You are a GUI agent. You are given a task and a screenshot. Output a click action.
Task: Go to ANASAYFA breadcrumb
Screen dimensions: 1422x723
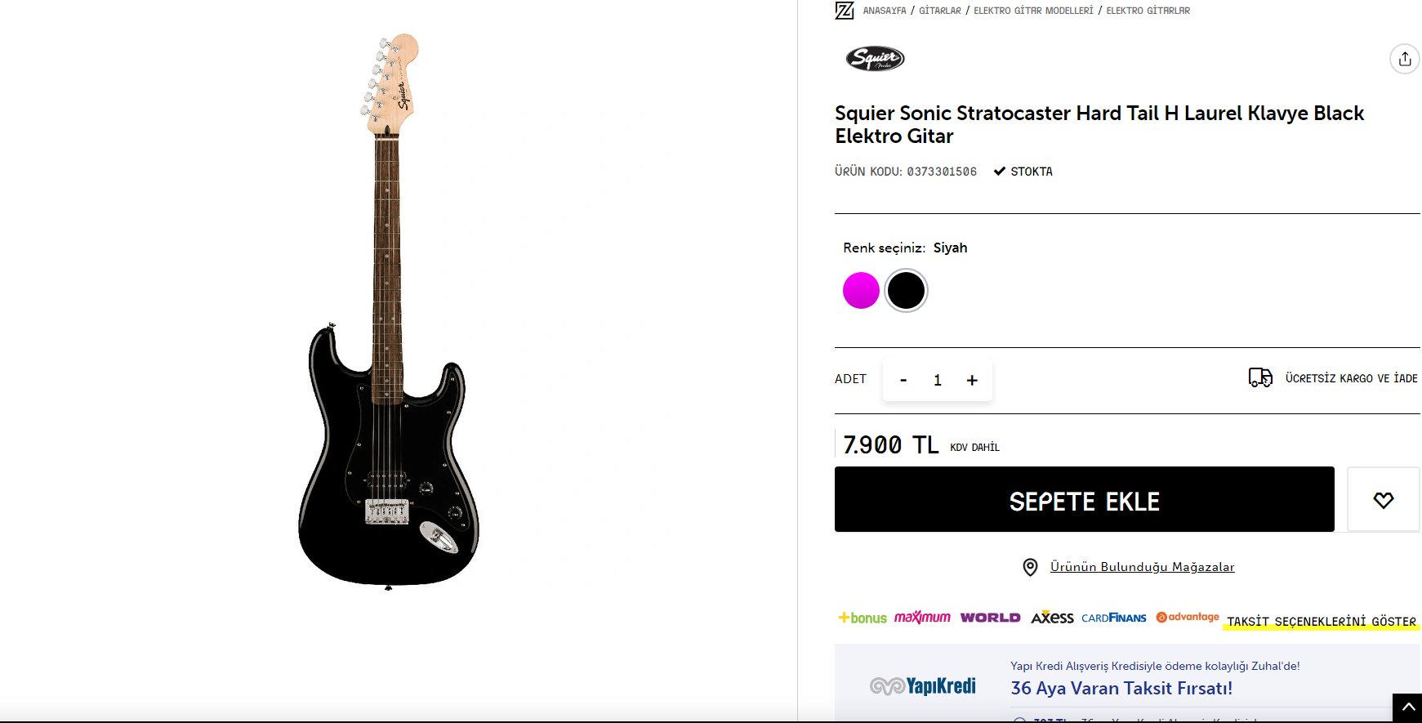pyautogui.click(x=885, y=11)
